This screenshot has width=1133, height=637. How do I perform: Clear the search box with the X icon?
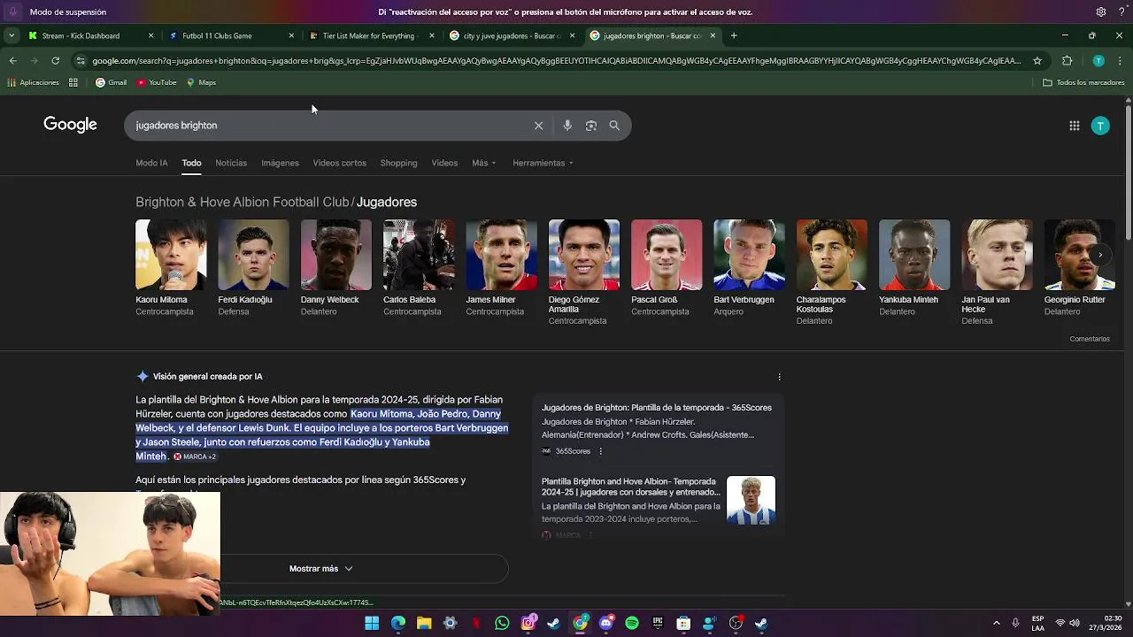[538, 126]
